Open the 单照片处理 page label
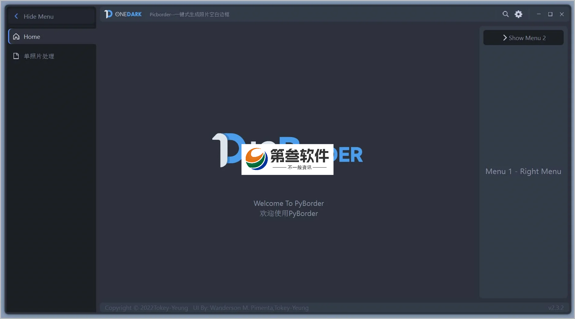Viewport: 575px width, 319px height. pyautogui.click(x=39, y=56)
